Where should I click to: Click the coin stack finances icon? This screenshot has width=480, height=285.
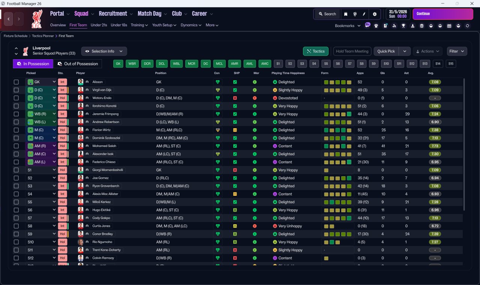[422, 25]
